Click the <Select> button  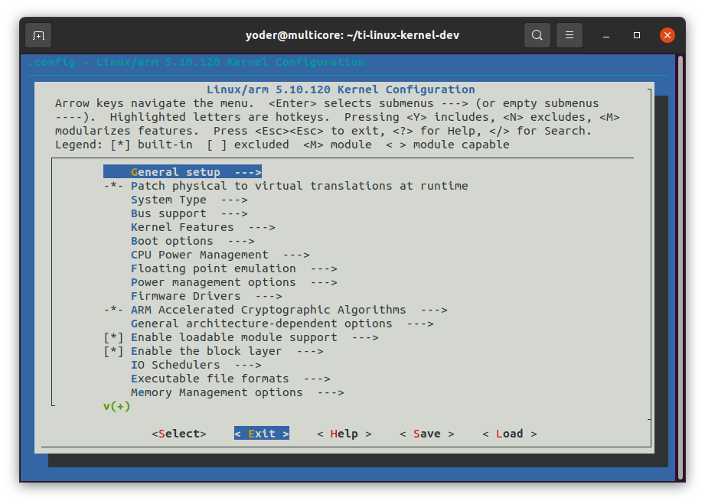click(x=179, y=434)
